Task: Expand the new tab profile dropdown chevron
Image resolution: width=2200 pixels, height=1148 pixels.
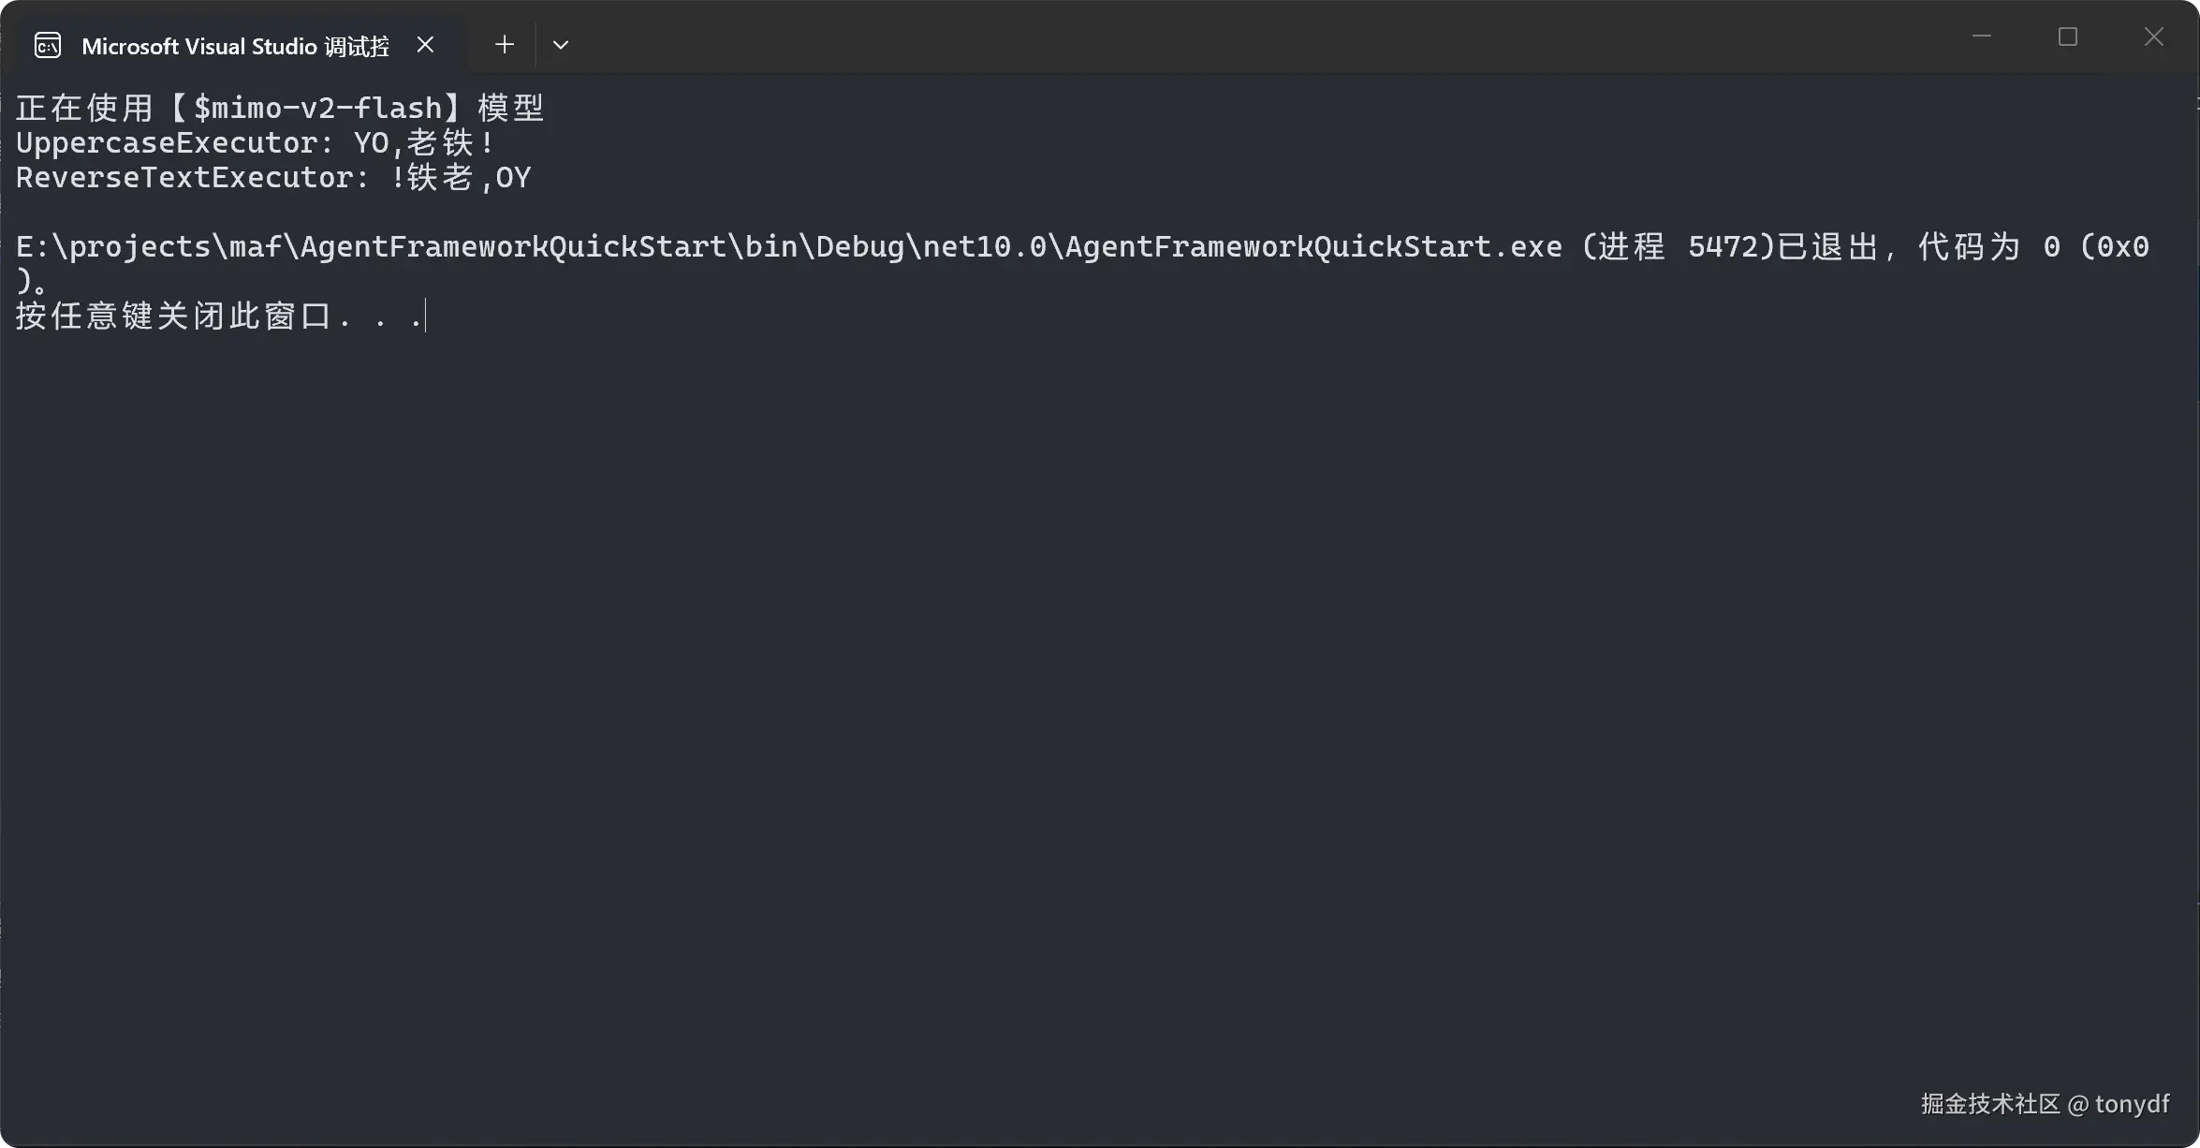Action: pos(561,45)
